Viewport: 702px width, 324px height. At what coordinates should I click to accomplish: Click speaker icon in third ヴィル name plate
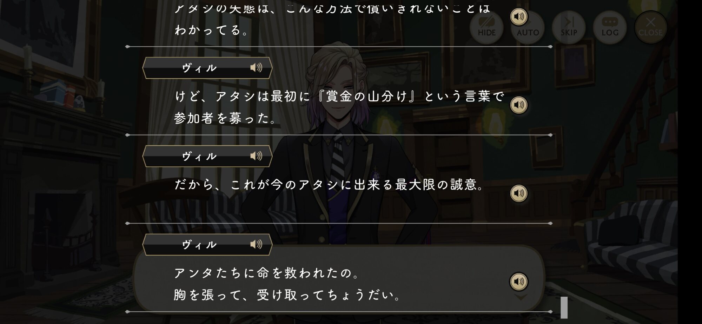point(256,244)
